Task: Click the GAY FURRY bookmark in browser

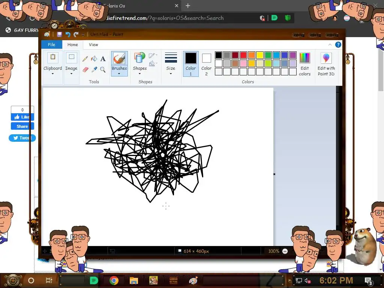Action: click(22, 30)
